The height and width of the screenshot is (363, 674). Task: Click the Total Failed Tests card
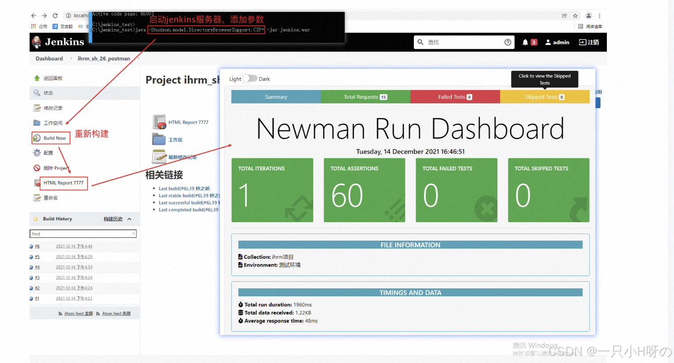point(457,190)
